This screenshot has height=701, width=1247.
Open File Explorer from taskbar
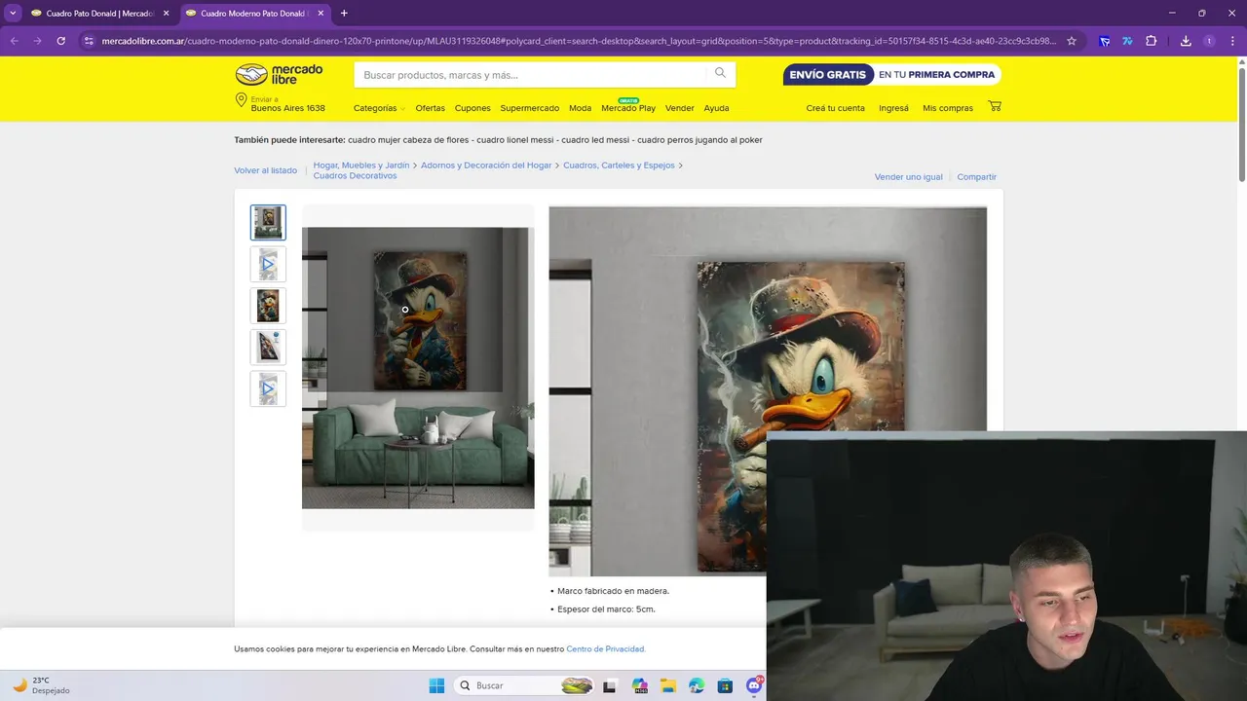point(667,685)
